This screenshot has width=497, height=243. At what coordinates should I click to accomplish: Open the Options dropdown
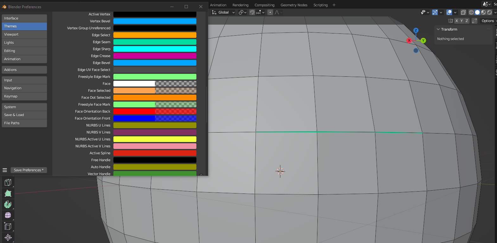click(x=489, y=21)
